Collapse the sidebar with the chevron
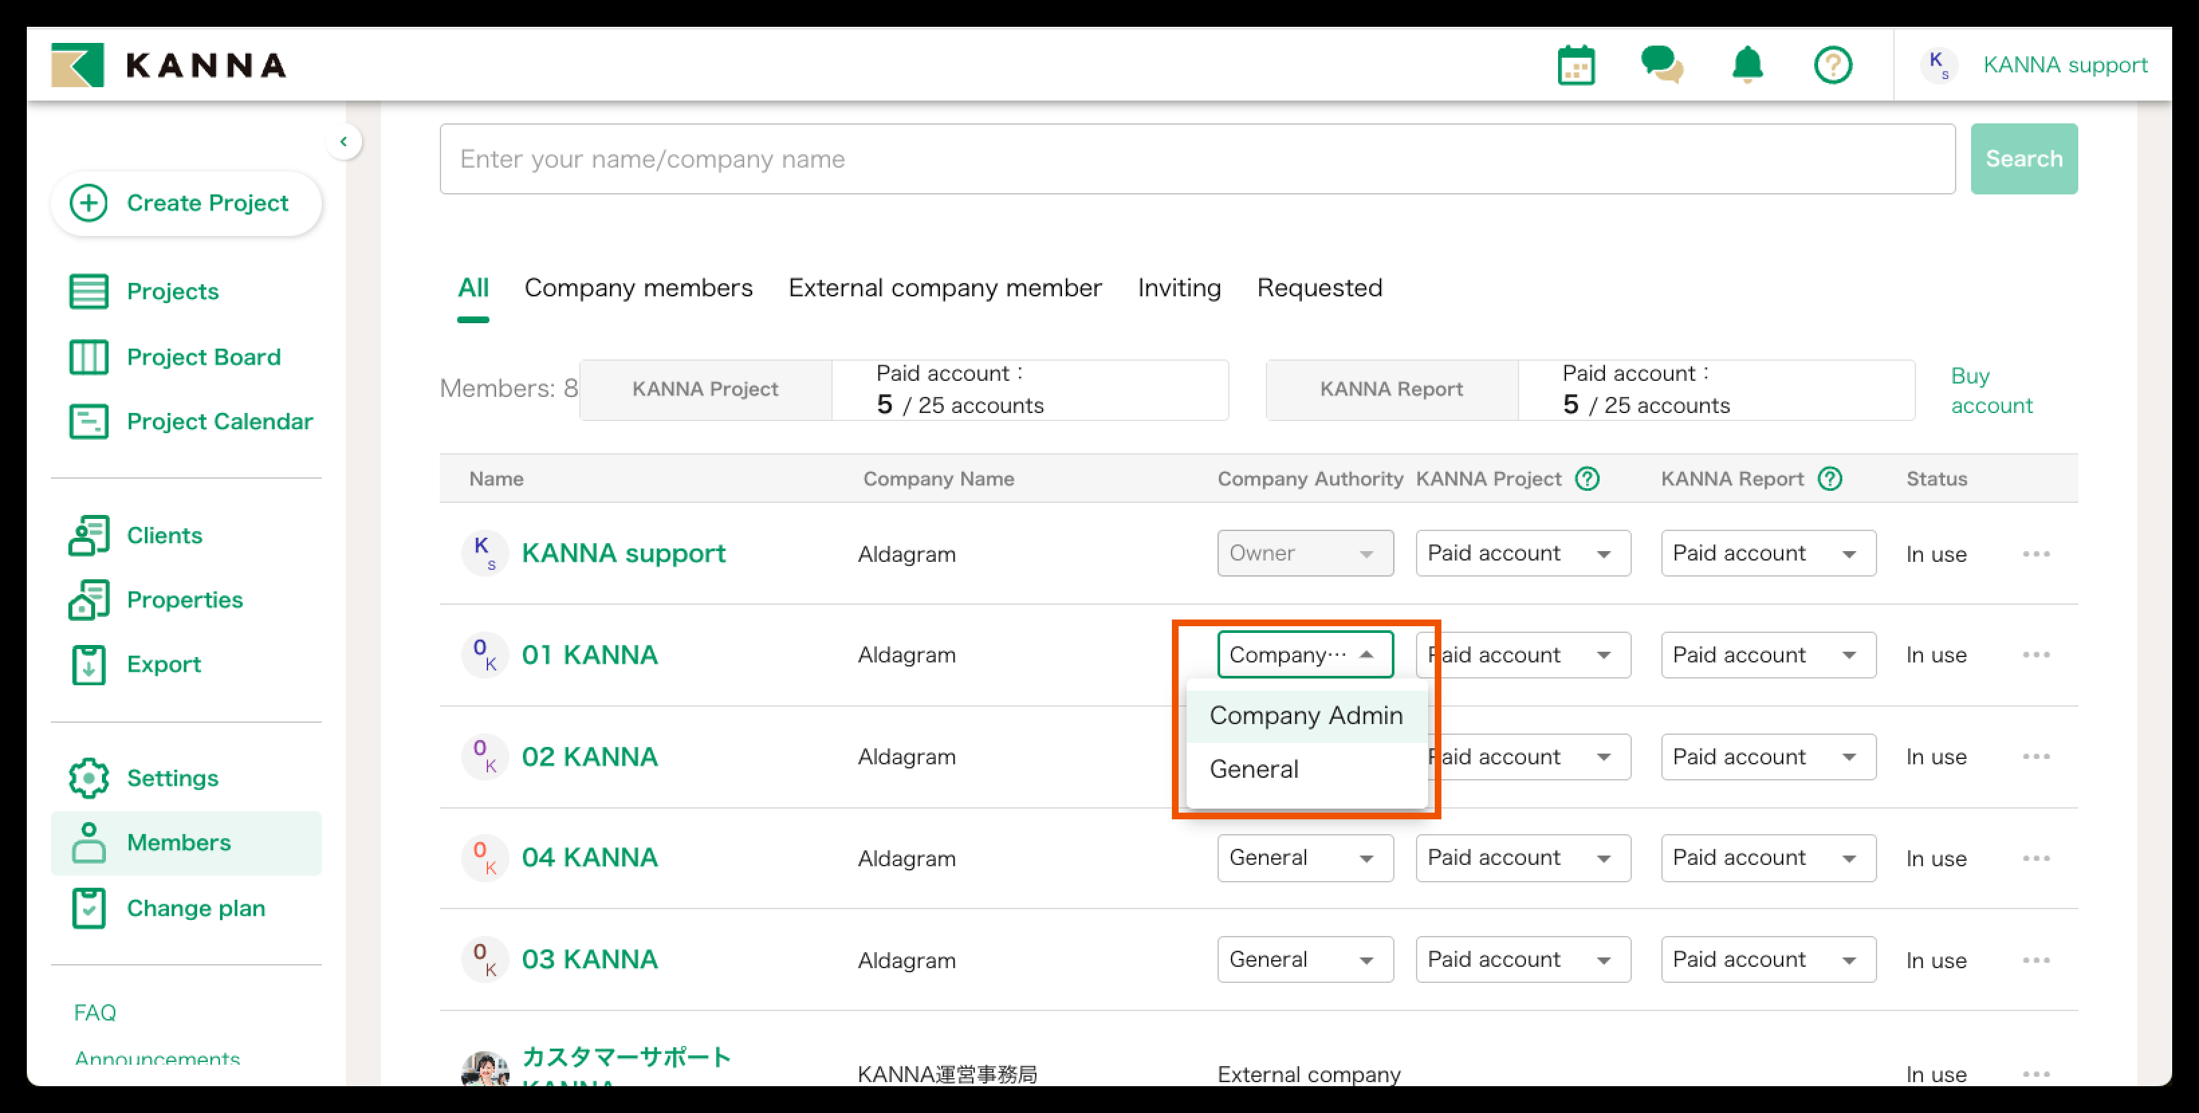The height and width of the screenshot is (1113, 2199). click(343, 141)
